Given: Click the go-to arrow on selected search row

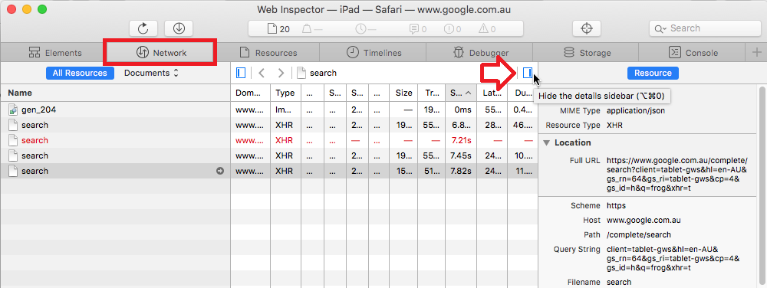Looking at the screenshot, I should pyautogui.click(x=220, y=171).
